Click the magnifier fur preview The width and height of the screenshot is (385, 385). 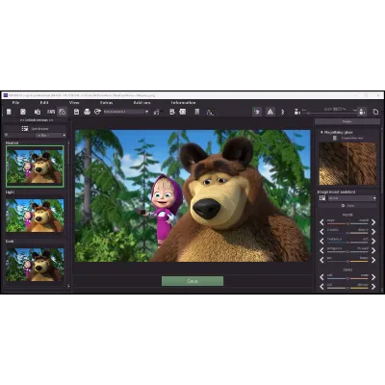pyautogui.click(x=347, y=164)
